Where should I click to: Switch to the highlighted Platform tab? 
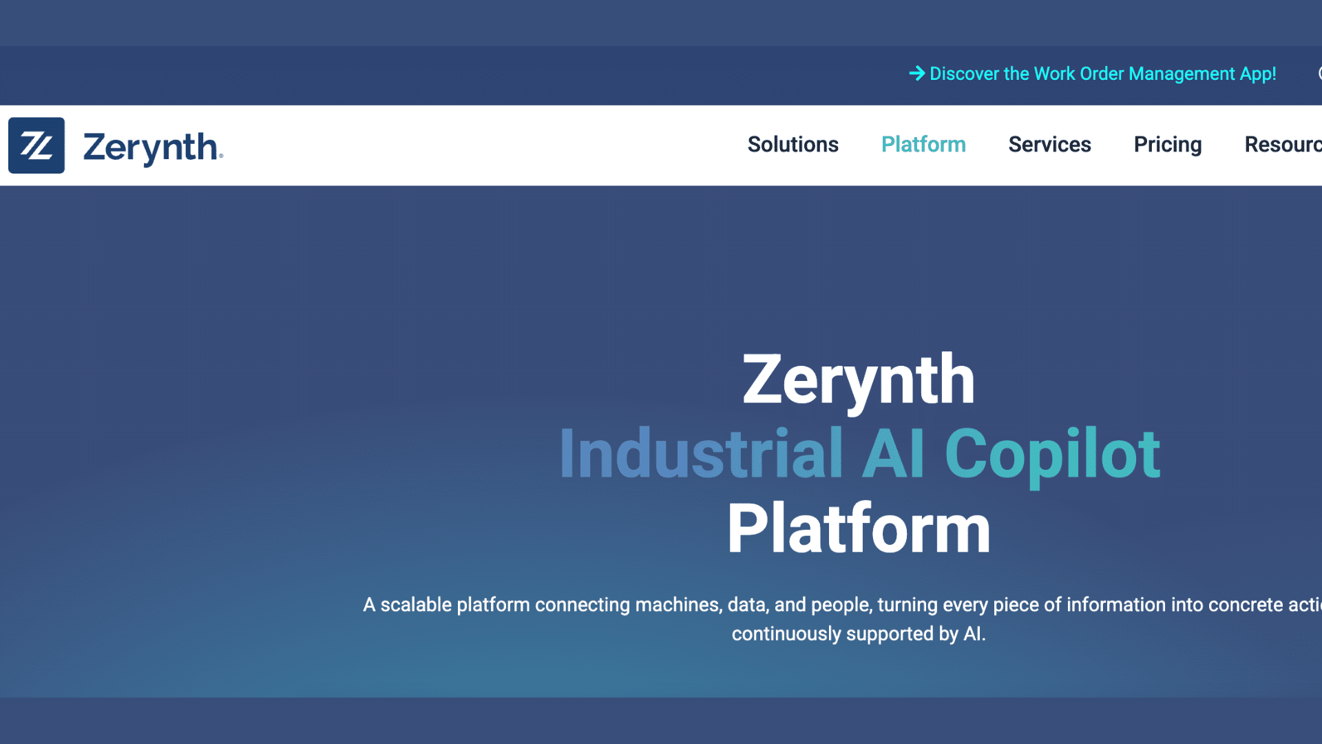pos(923,145)
